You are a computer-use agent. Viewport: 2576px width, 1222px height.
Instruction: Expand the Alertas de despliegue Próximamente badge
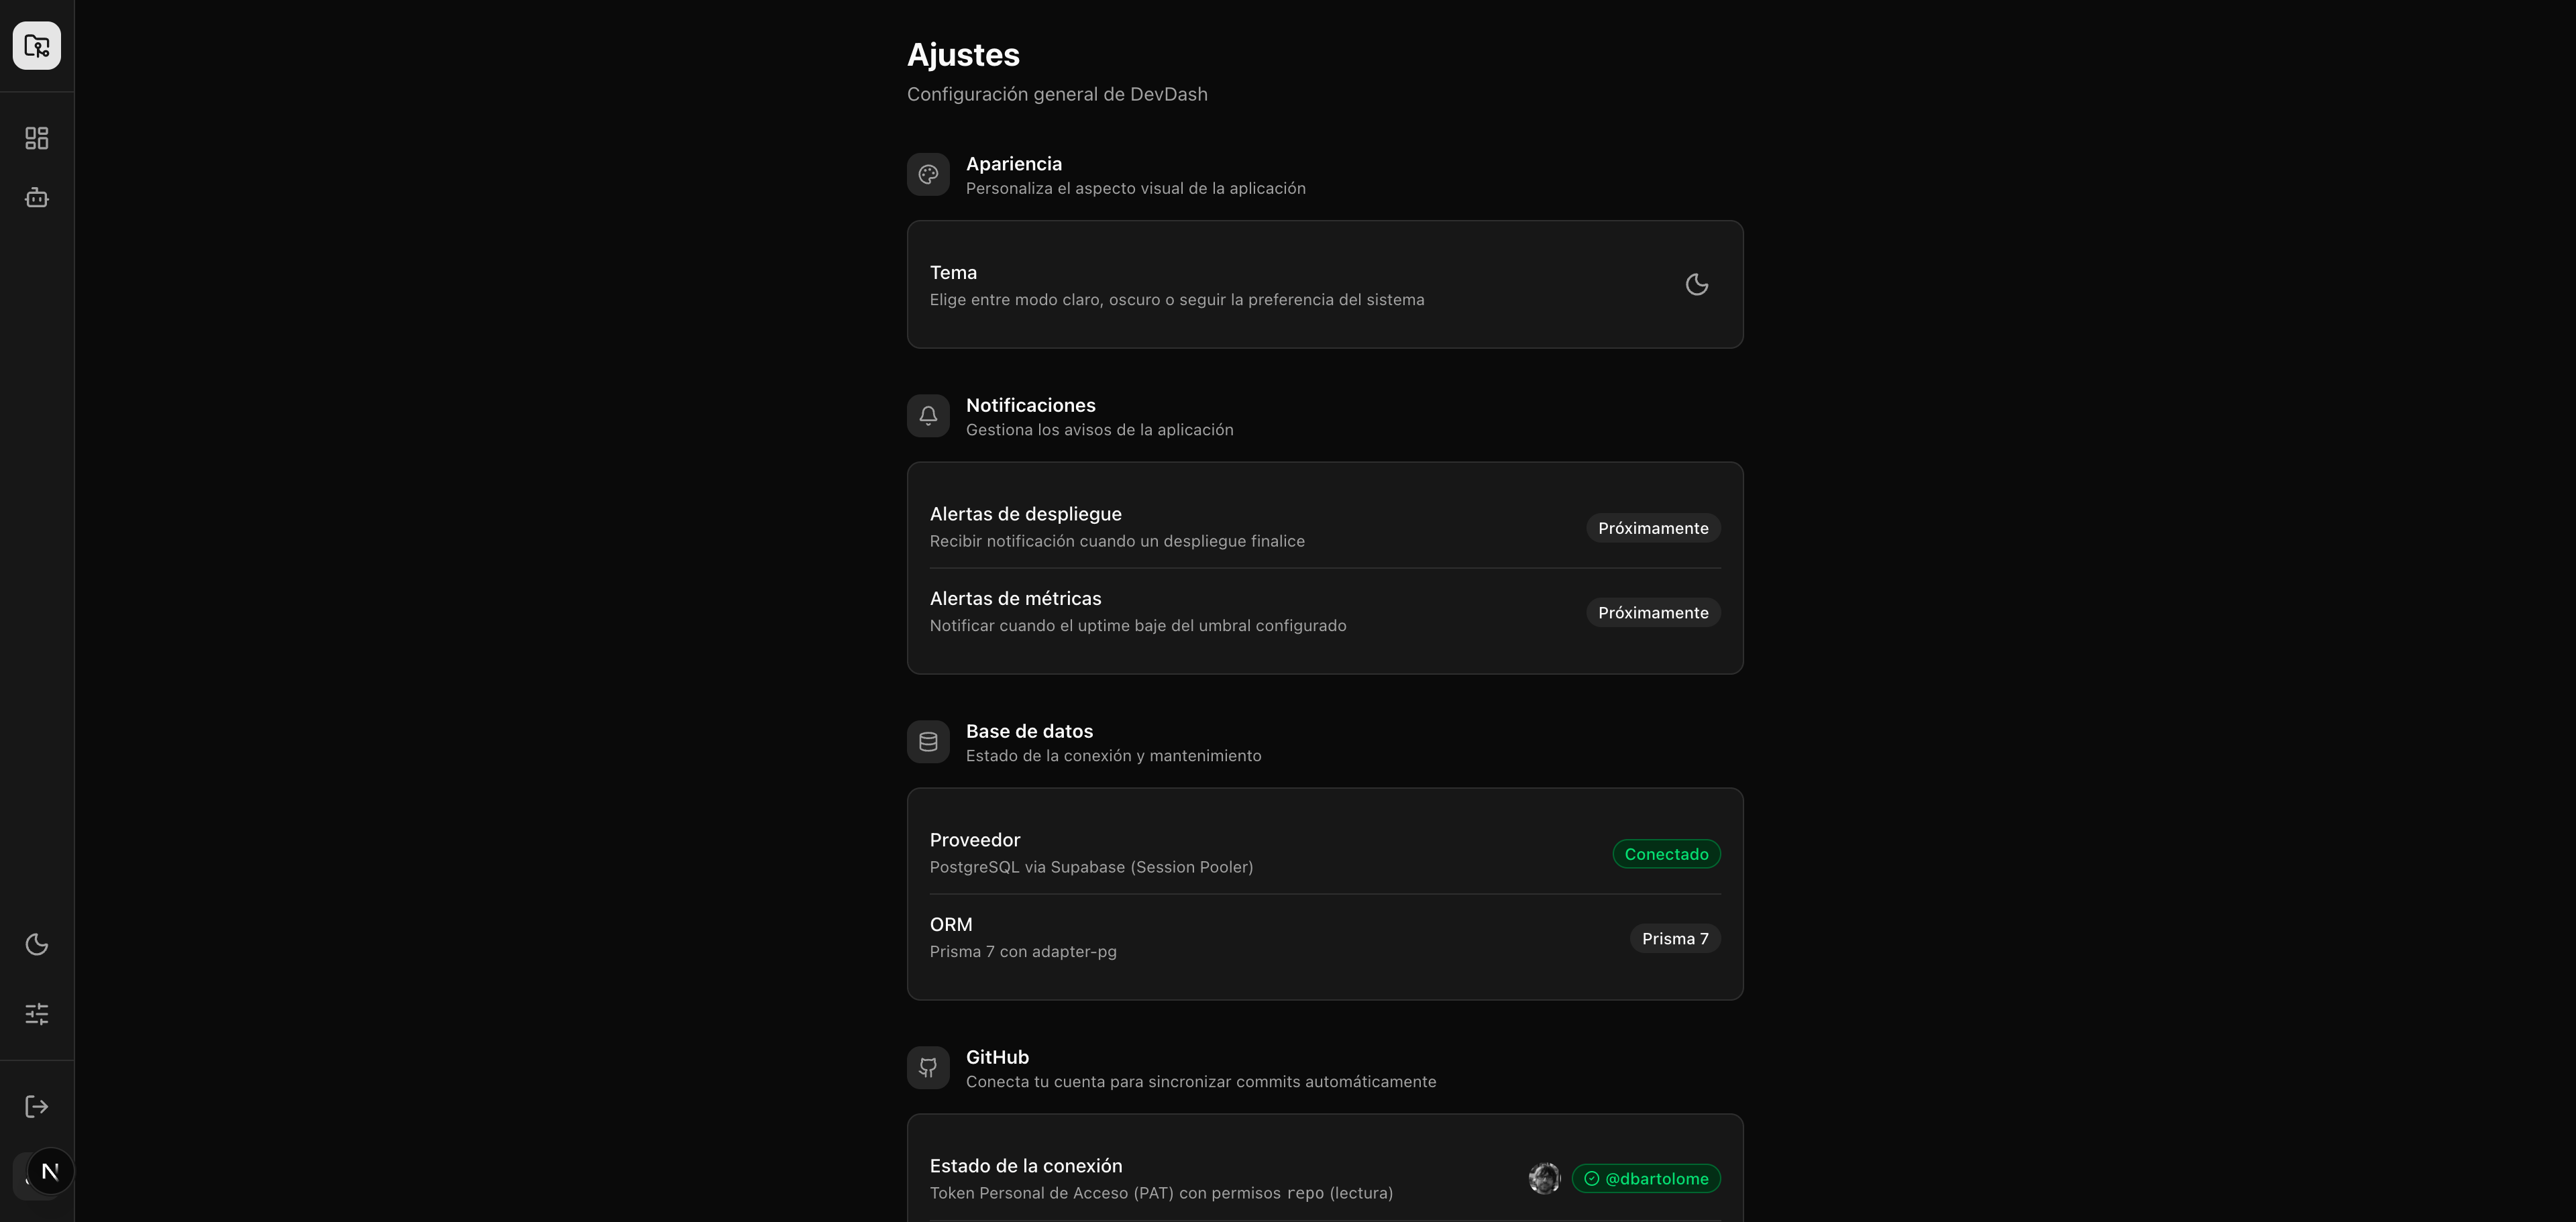pyautogui.click(x=1653, y=527)
